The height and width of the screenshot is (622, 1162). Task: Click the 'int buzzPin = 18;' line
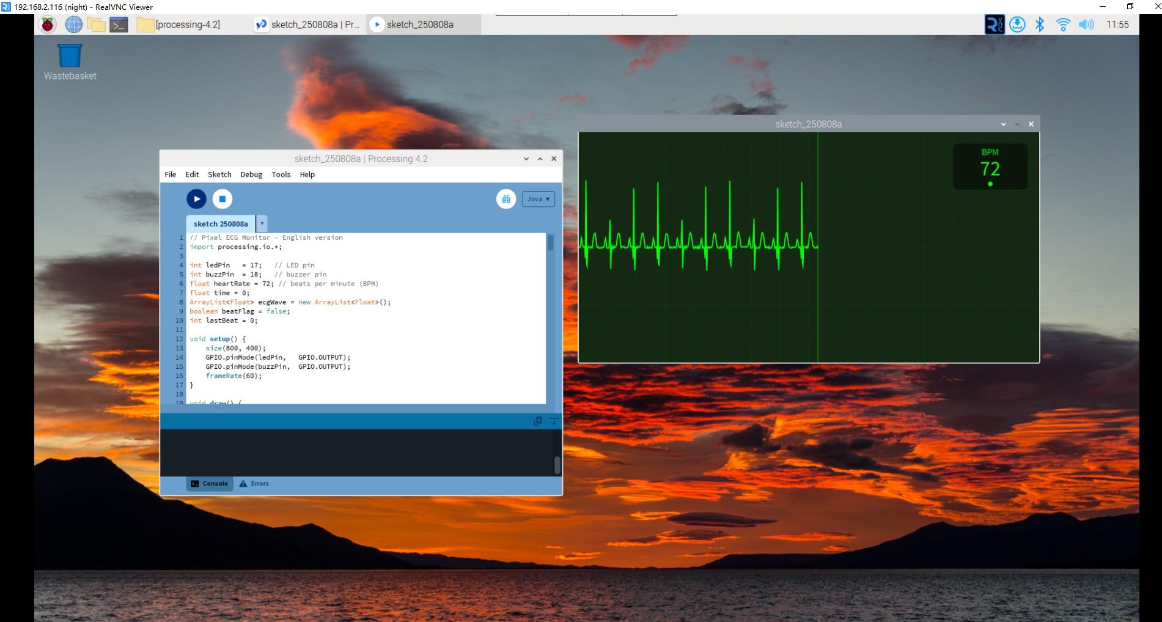click(x=258, y=274)
